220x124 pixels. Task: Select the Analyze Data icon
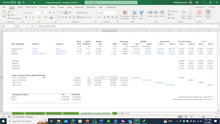pos(208,15)
